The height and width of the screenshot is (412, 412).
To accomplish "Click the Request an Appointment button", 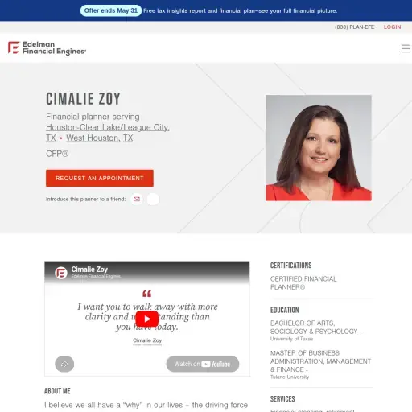I will 100,178.
